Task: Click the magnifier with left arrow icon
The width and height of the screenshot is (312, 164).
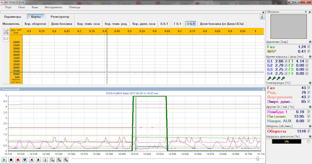Action: pyautogui.click(x=59, y=160)
